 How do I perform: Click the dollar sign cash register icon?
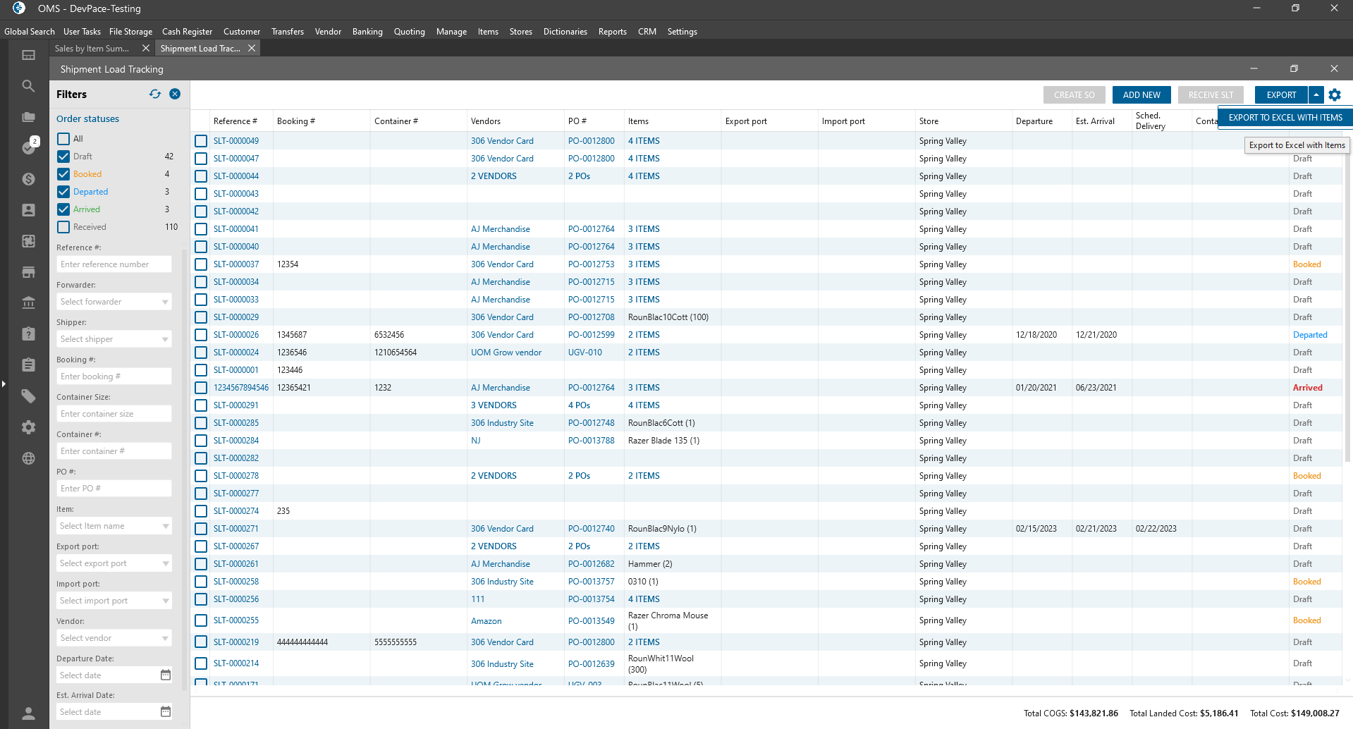point(28,179)
